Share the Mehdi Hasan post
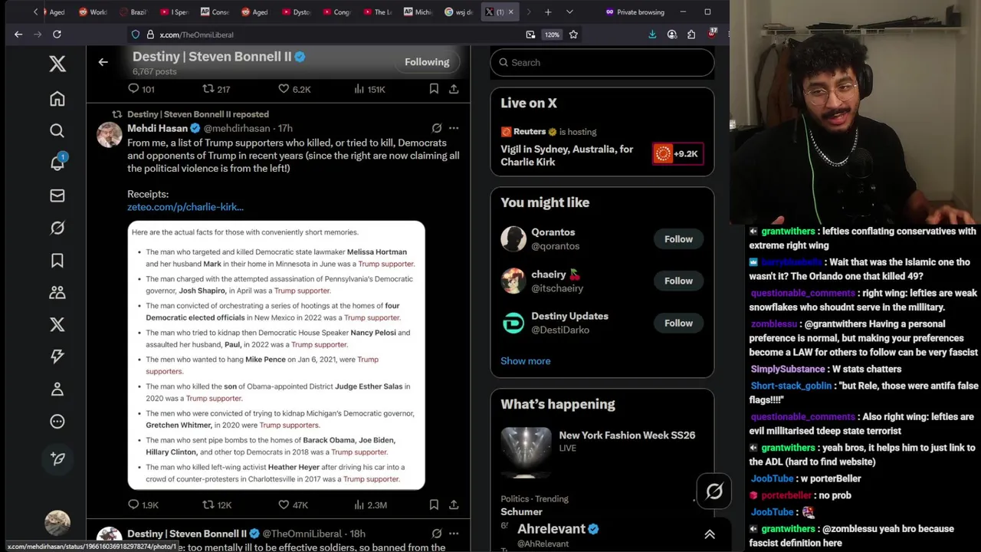The image size is (981, 552). pos(454,504)
